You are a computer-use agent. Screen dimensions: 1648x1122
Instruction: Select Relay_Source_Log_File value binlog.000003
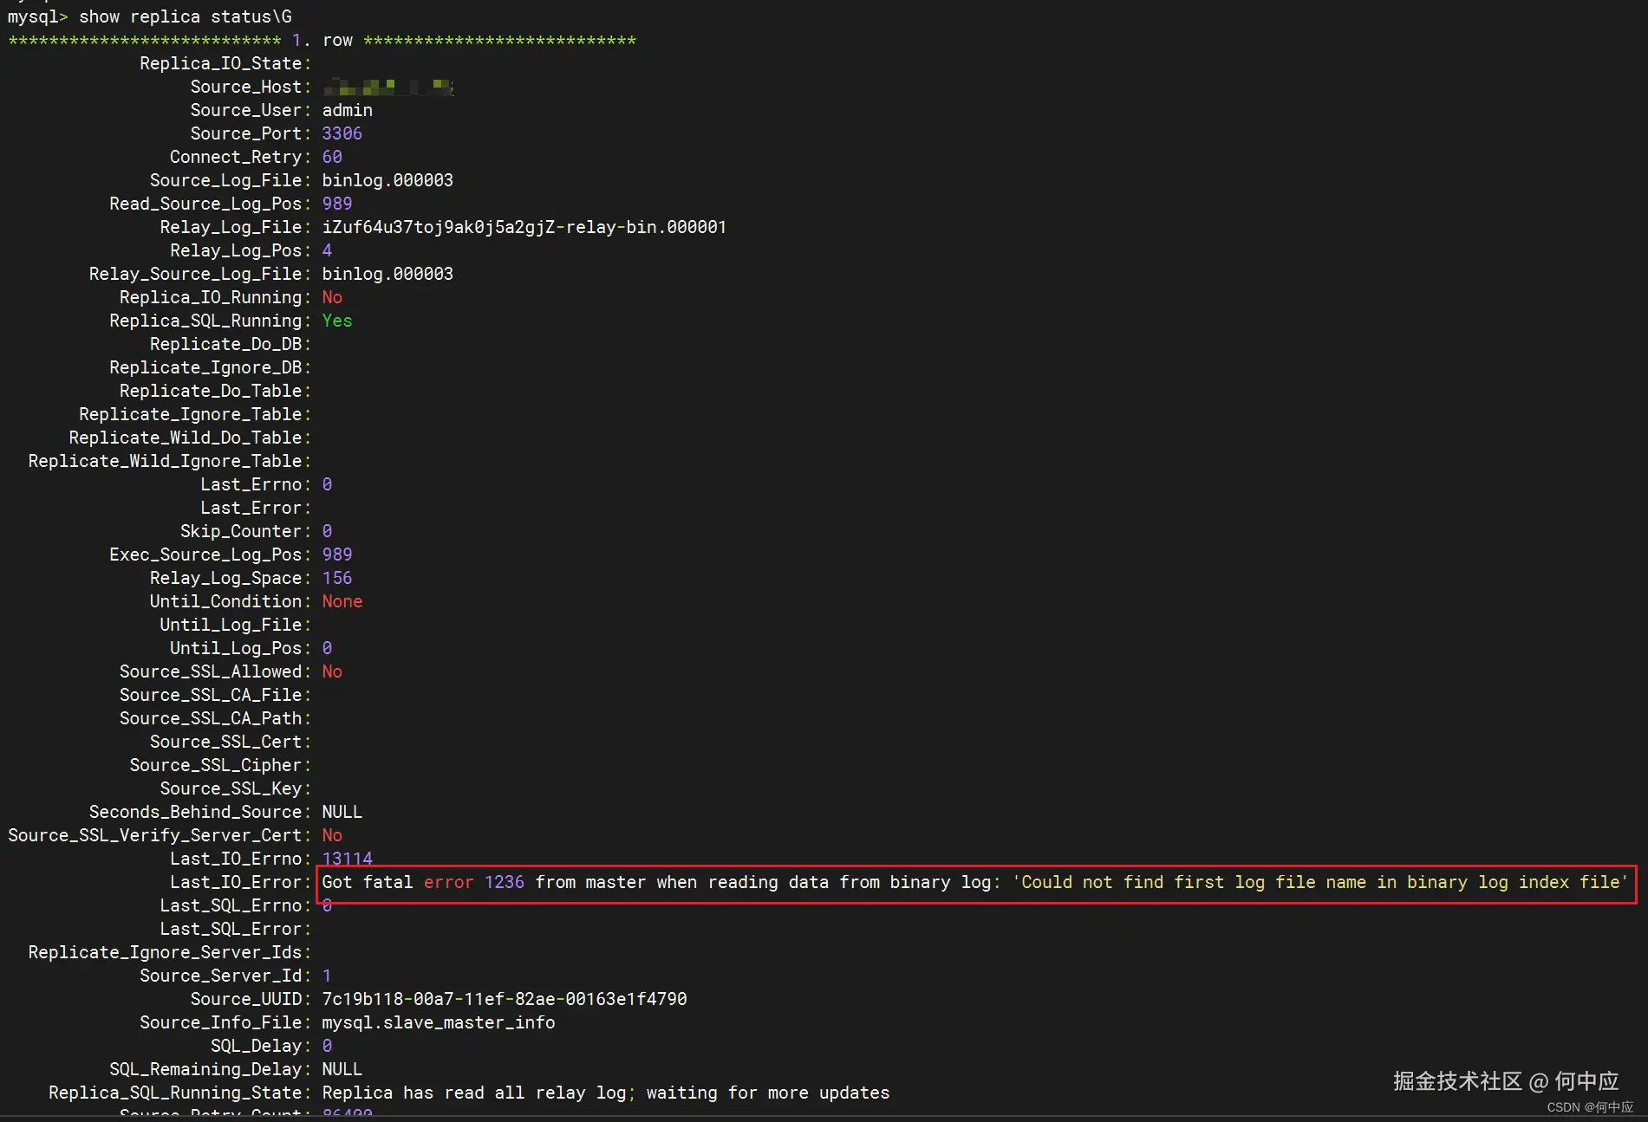(388, 274)
